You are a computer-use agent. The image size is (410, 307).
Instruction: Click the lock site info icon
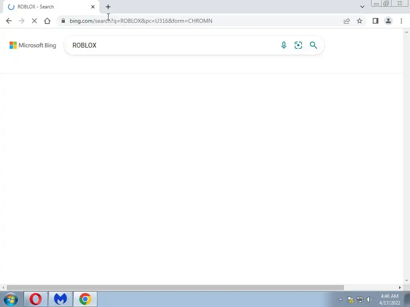click(x=63, y=21)
